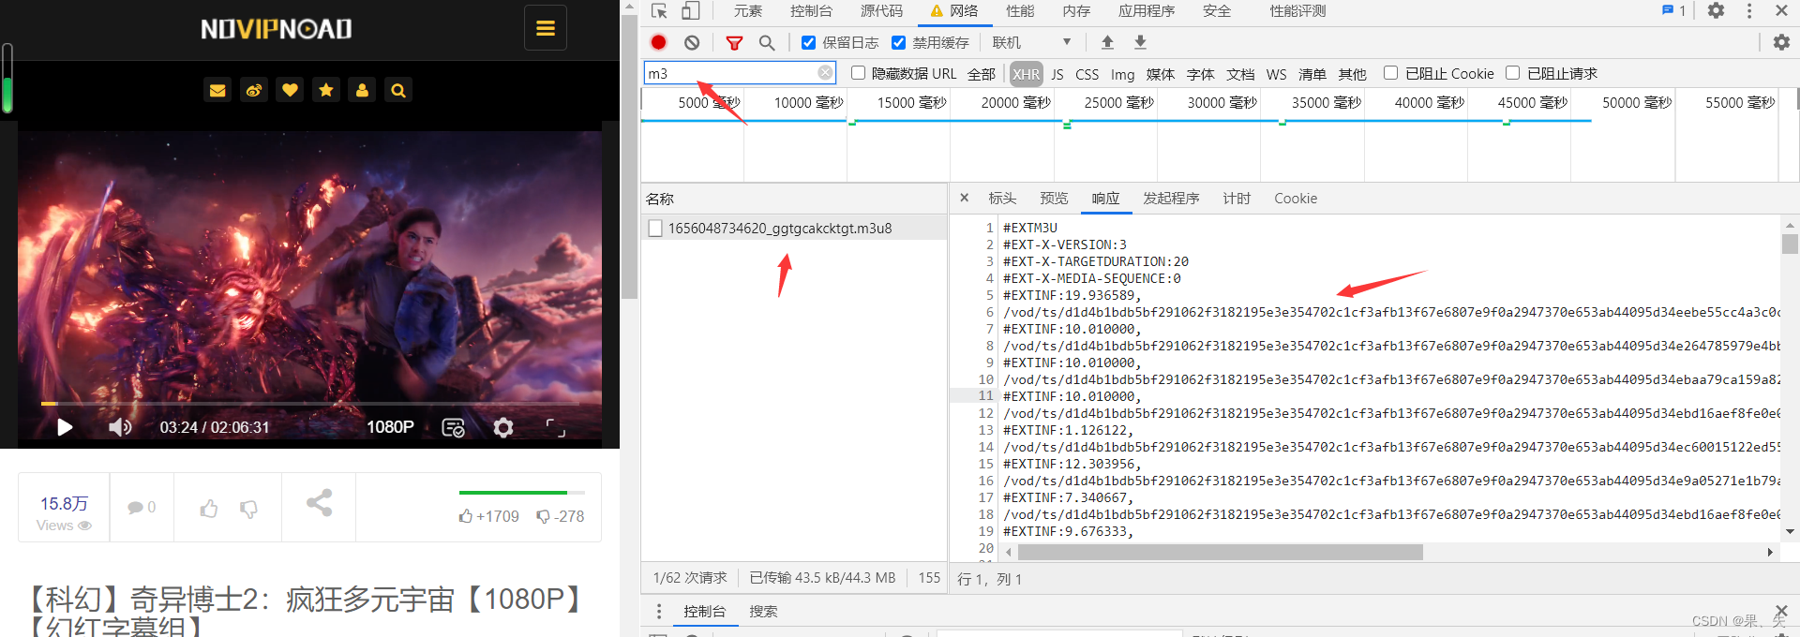The width and height of the screenshot is (1800, 637).
Task: Switch to 性能 Performance tab
Action: (1020, 11)
